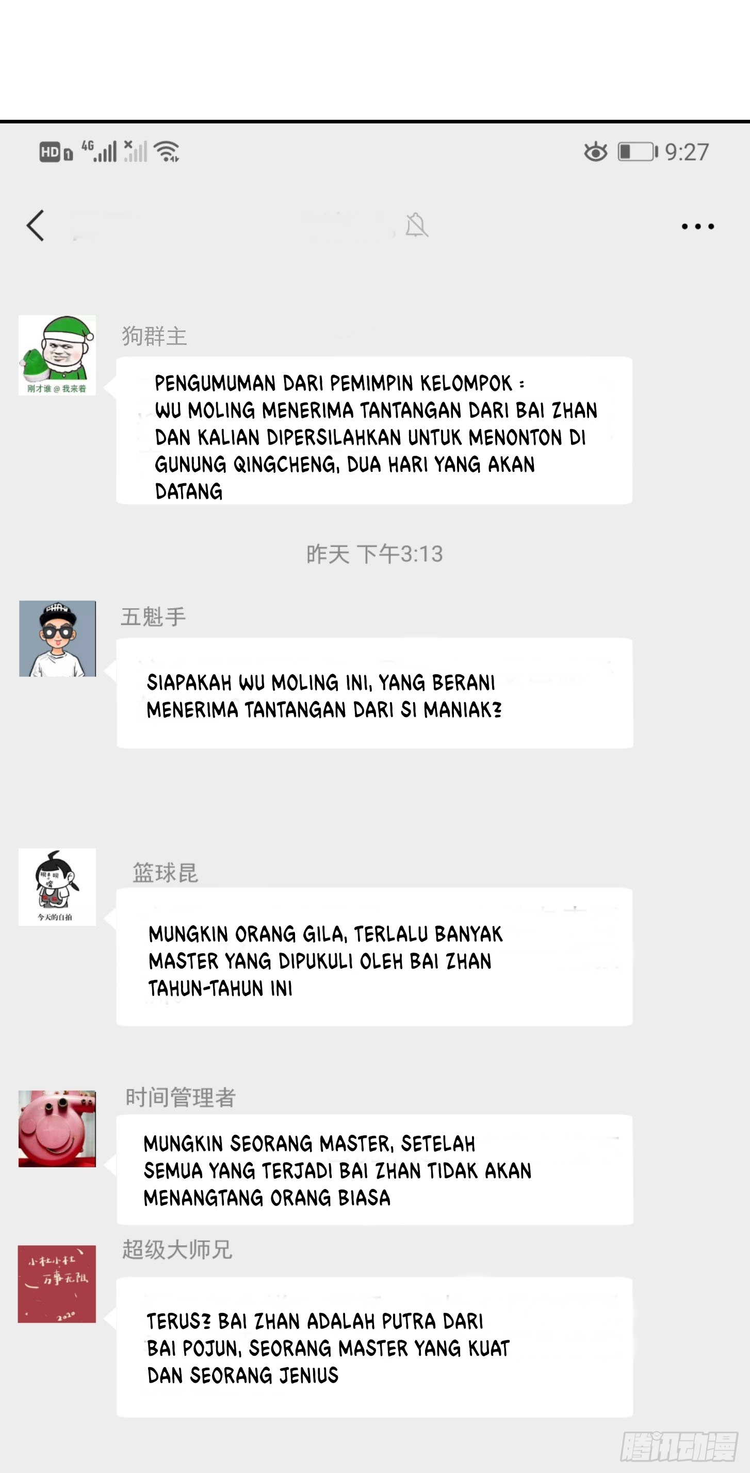Tap the 9:27 clock in status bar

coord(687,152)
